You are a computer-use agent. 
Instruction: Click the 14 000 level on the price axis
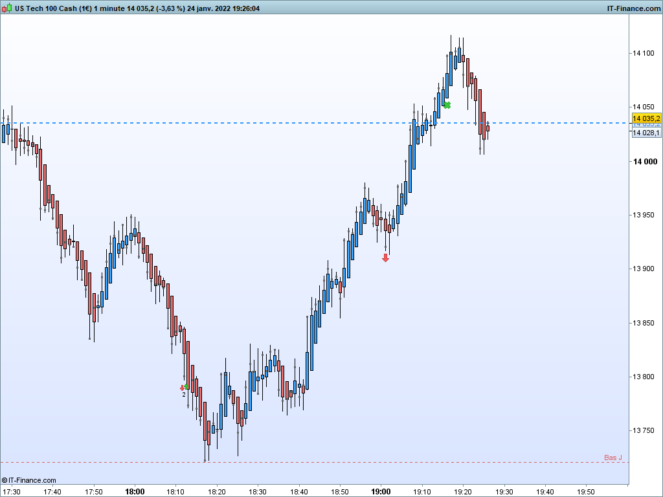645,161
